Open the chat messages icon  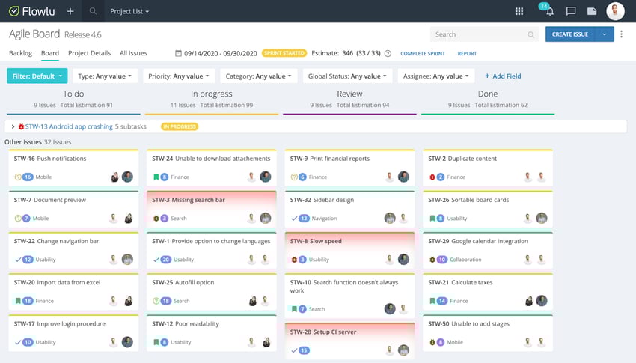(x=571, y=11)
